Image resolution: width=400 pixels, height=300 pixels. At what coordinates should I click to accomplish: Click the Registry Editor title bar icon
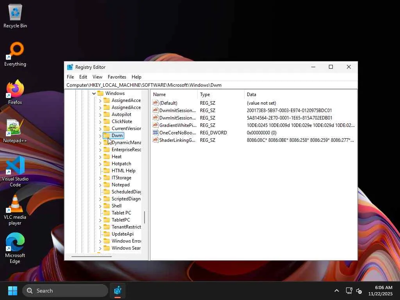pos(70,67)
